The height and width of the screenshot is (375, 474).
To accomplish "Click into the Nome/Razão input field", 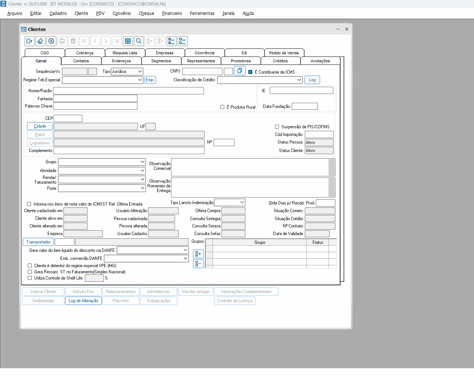I will click(128, 91).
